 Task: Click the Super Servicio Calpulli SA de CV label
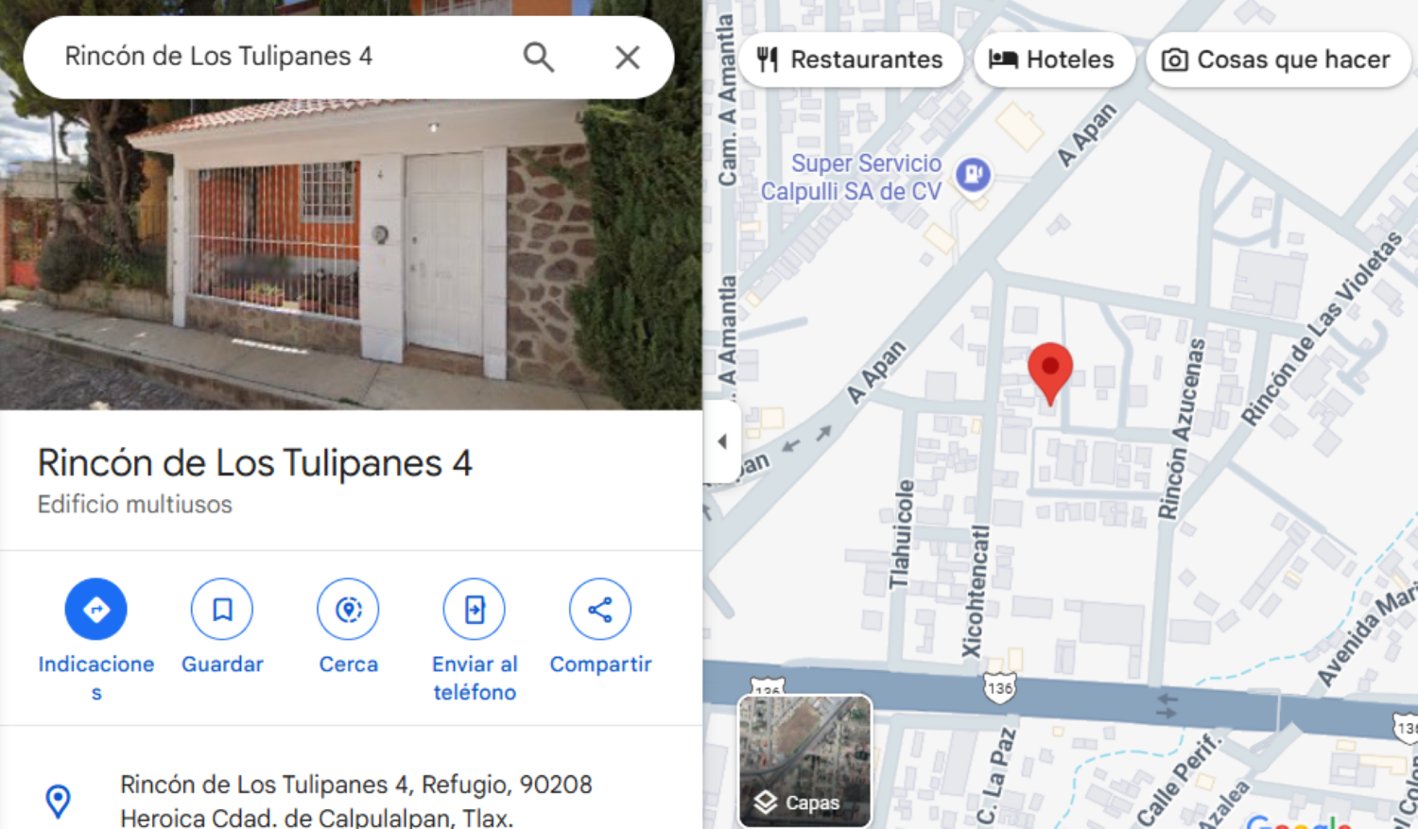(852, 178)
